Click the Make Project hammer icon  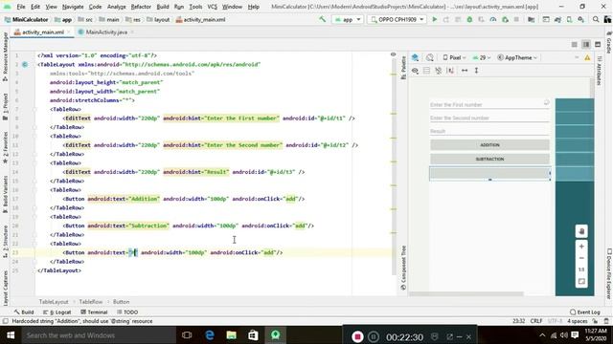tap(323, 19)
